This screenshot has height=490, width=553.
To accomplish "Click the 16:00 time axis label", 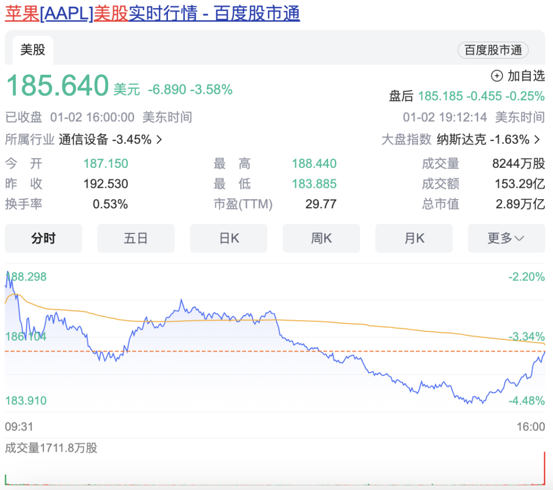I will point(530,427).
